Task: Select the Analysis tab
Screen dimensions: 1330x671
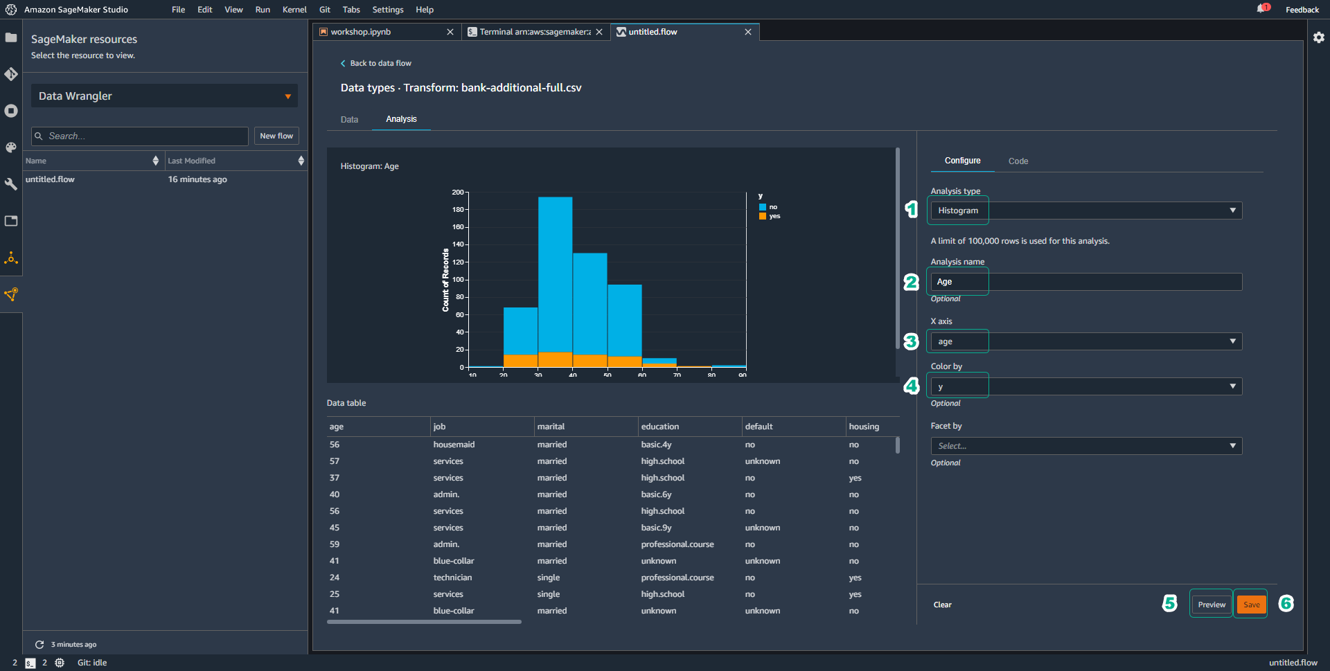Action: pyautogui.click(x=401, y=119)
